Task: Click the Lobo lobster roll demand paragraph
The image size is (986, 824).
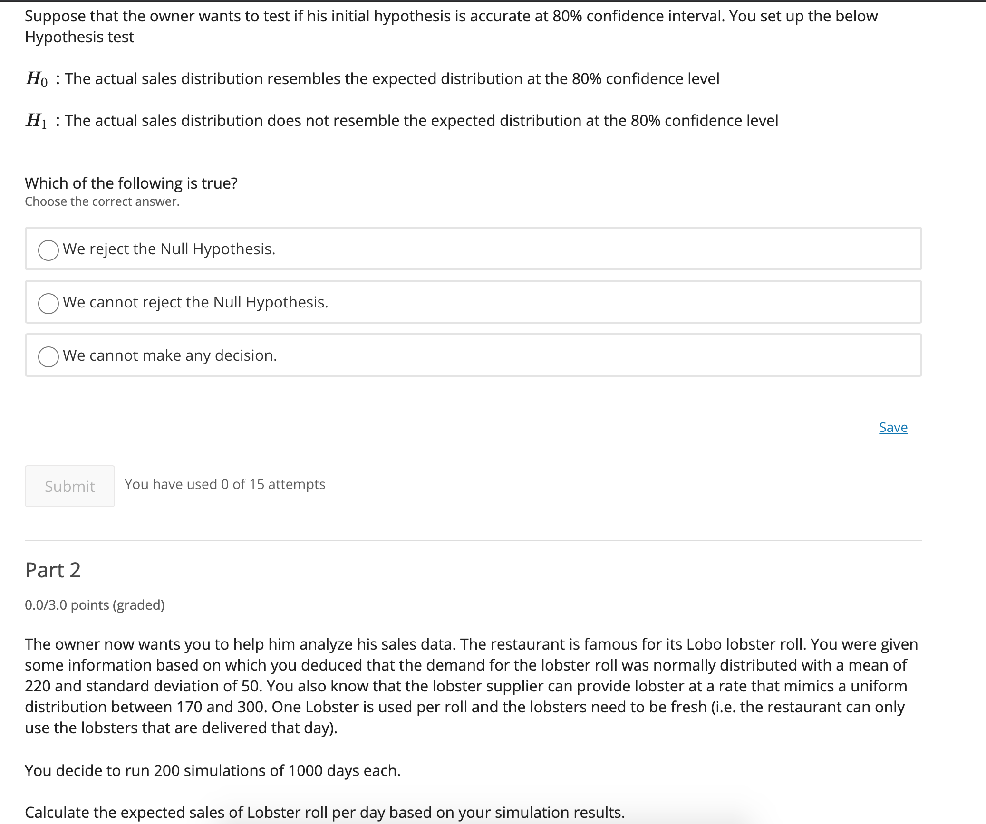Action: pyautogui.click(x=471, y=686)
